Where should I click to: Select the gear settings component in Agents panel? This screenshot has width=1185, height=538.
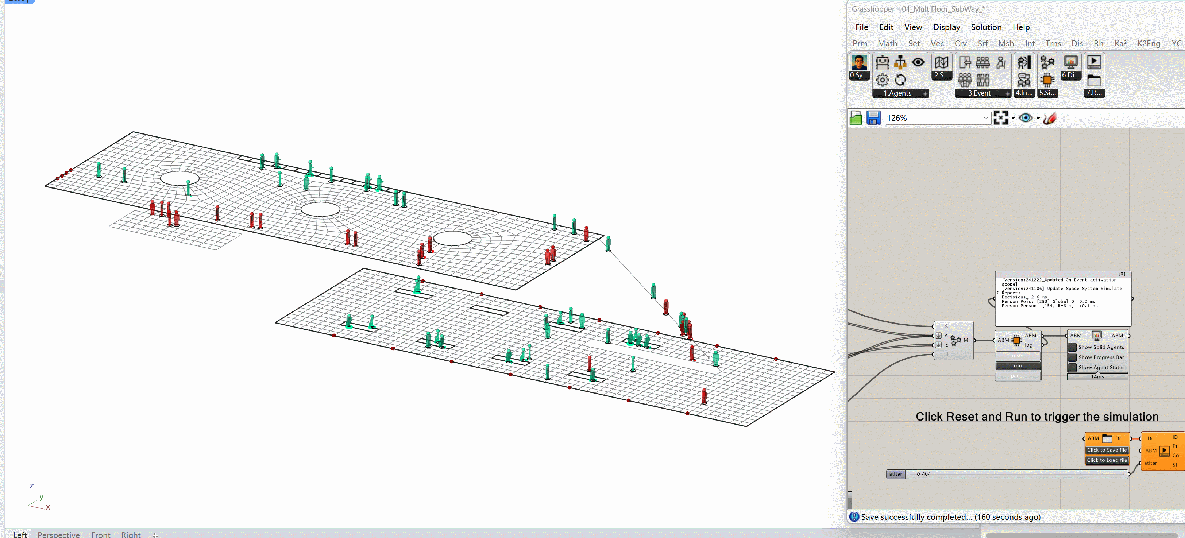pos(882,80)
